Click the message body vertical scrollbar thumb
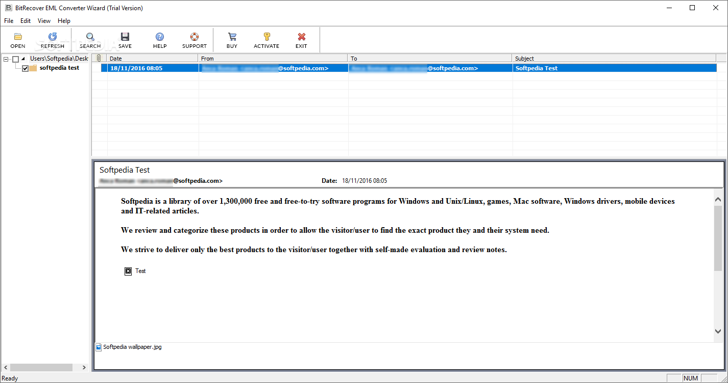Viewport: 728px width, 383px height. point(718,238)
